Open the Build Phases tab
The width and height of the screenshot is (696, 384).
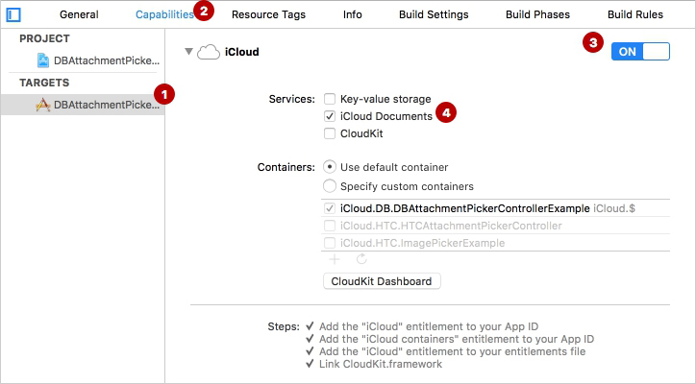tap(537, 14)
